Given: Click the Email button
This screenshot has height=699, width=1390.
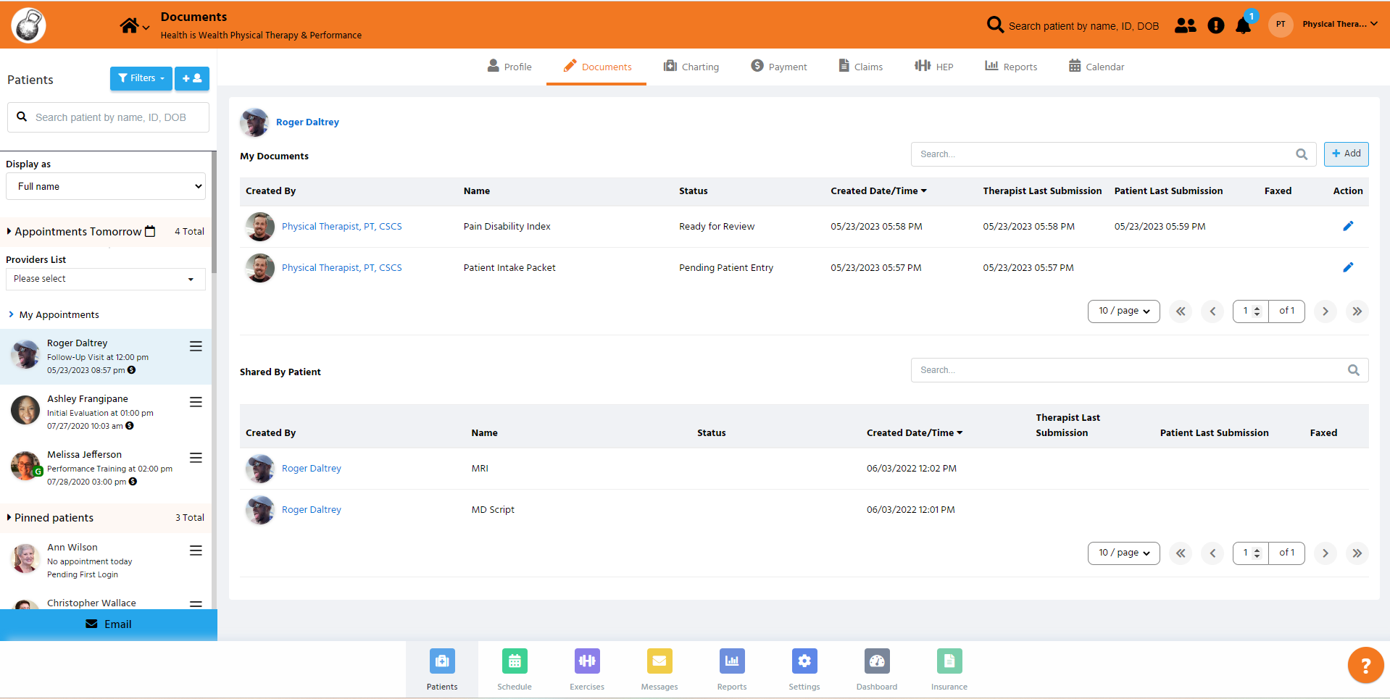Looking at the screenshot, I should (x=109, y=624).
